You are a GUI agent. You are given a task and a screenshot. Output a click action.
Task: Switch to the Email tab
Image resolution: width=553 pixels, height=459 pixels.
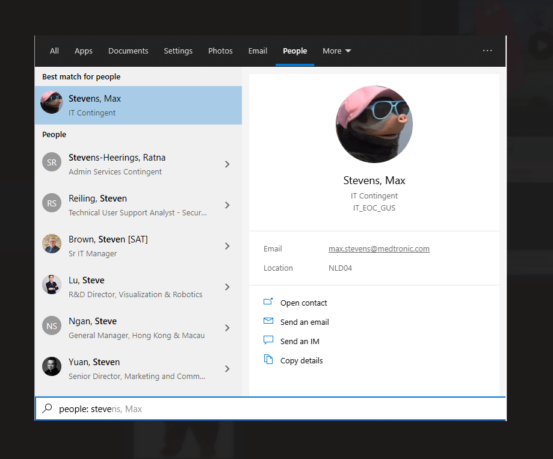tap(258, 51)
